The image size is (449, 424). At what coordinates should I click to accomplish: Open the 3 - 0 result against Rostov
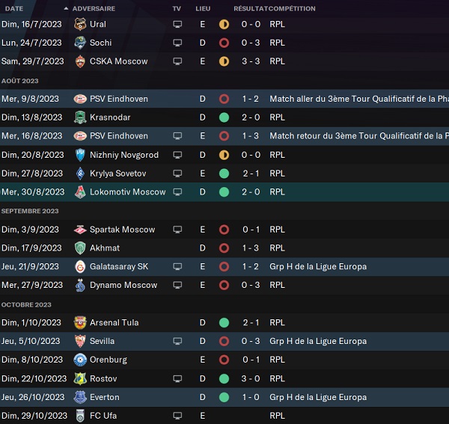251,378
